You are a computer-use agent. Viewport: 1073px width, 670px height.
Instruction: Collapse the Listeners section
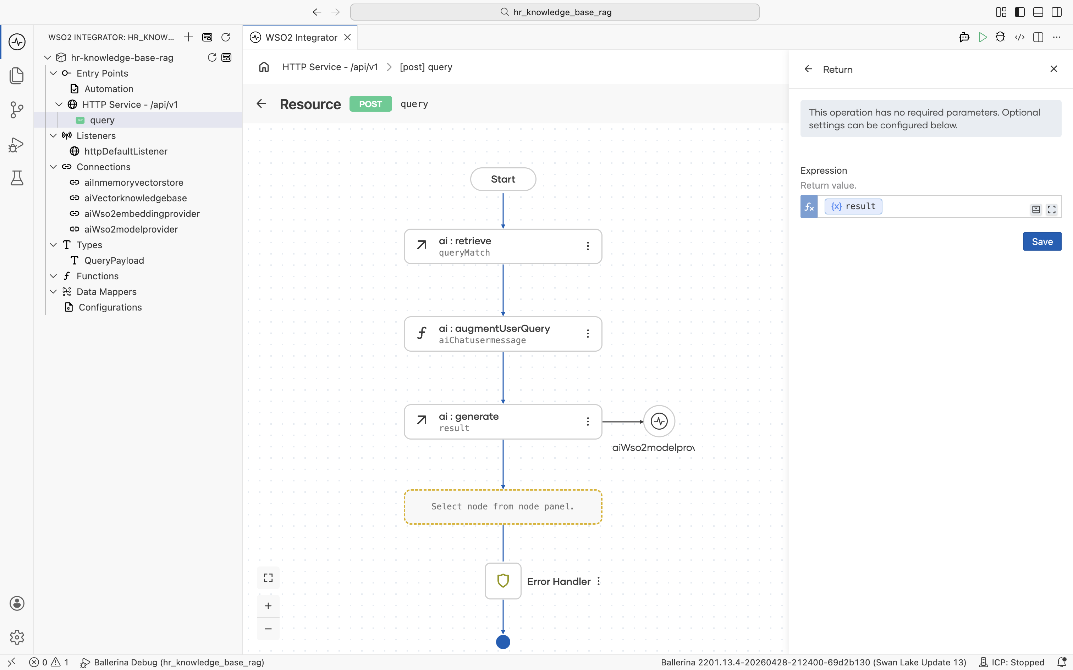pyautogui.click(x=53, y=135)
